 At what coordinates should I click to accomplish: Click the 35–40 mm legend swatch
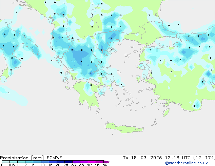pyautogui.click(x=84, y=162)
